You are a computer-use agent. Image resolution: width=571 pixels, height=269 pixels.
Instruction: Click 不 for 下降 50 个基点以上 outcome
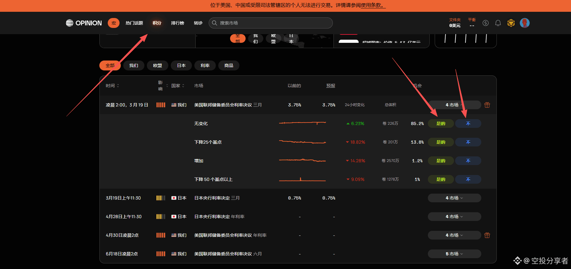pos(468,179)
